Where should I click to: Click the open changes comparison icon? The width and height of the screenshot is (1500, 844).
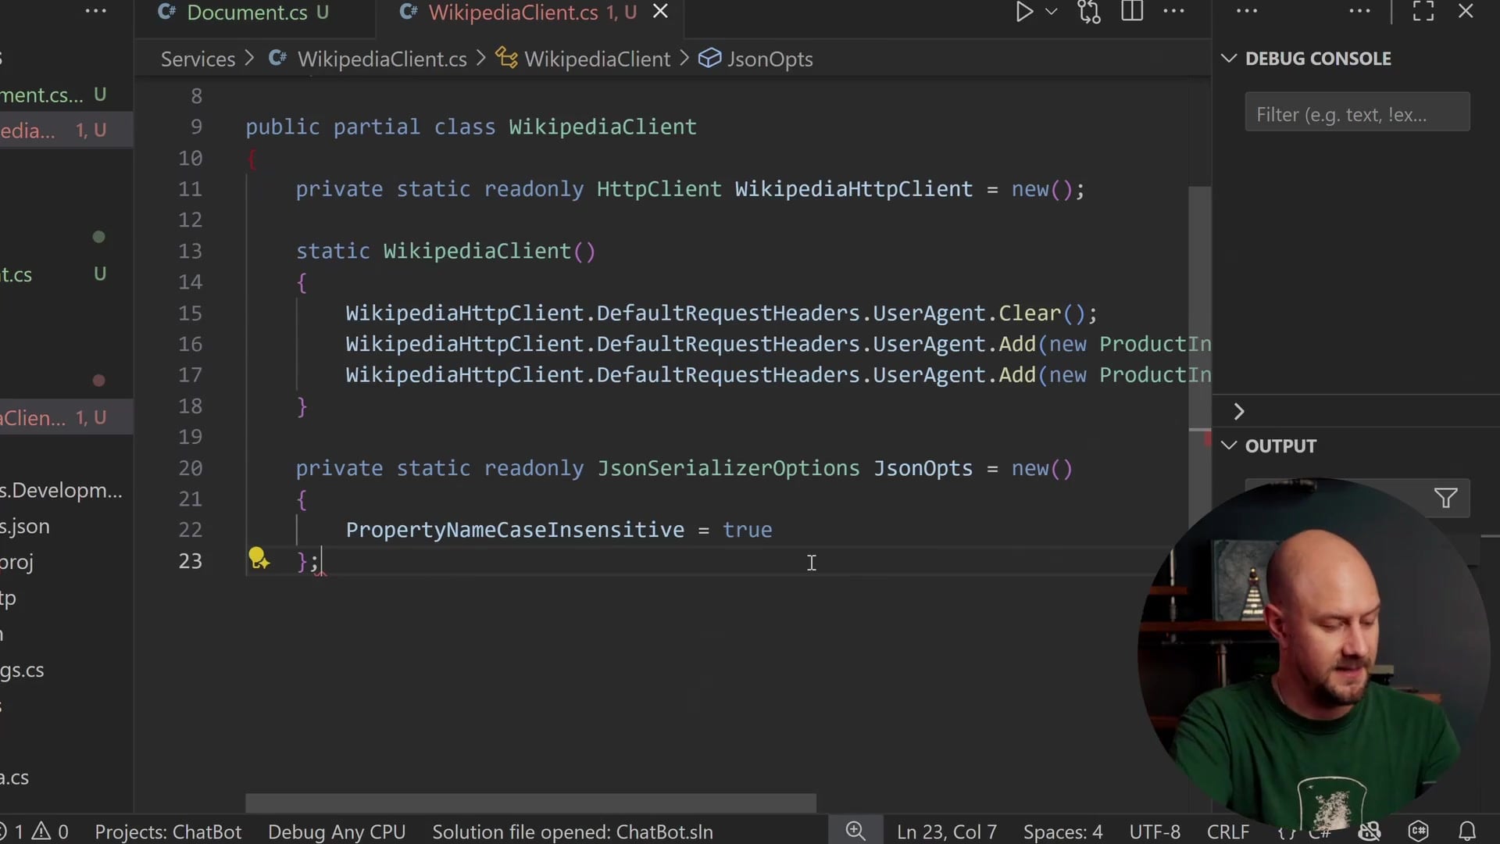pyautogui.click(x=1089, y=11)
